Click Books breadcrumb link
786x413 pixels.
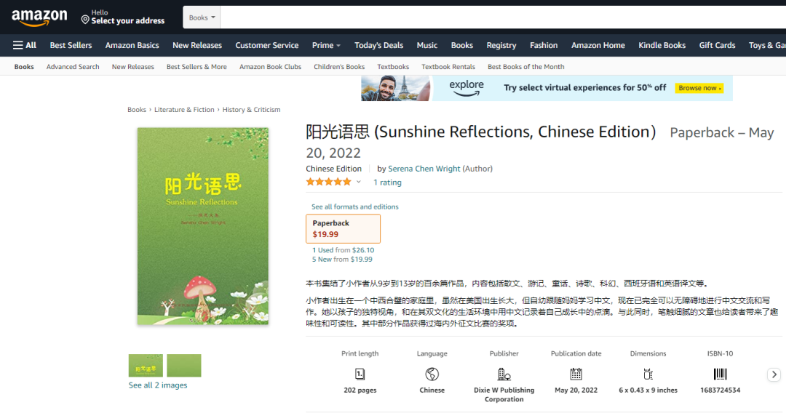point(136,110)
